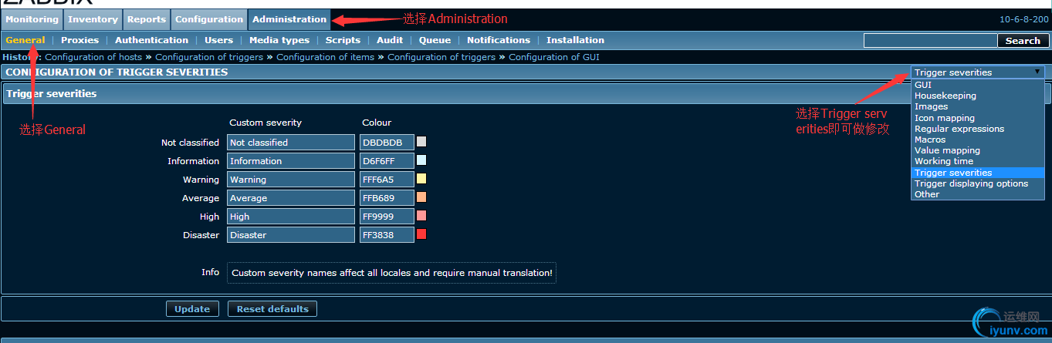Viewport: 1052px width, 343px height.
Task: Choose Trigger displaying options entry
Action: 978,183
